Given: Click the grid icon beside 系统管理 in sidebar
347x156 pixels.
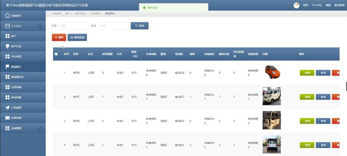Looking at the screenshot, I should click(x=8, y=128).
